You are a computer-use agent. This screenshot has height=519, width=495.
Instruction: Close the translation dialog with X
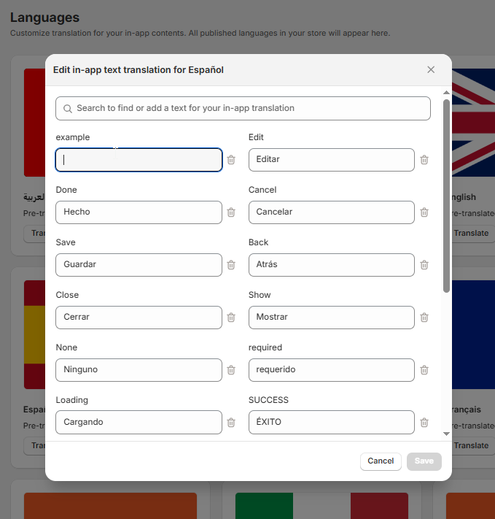(431, 70)
